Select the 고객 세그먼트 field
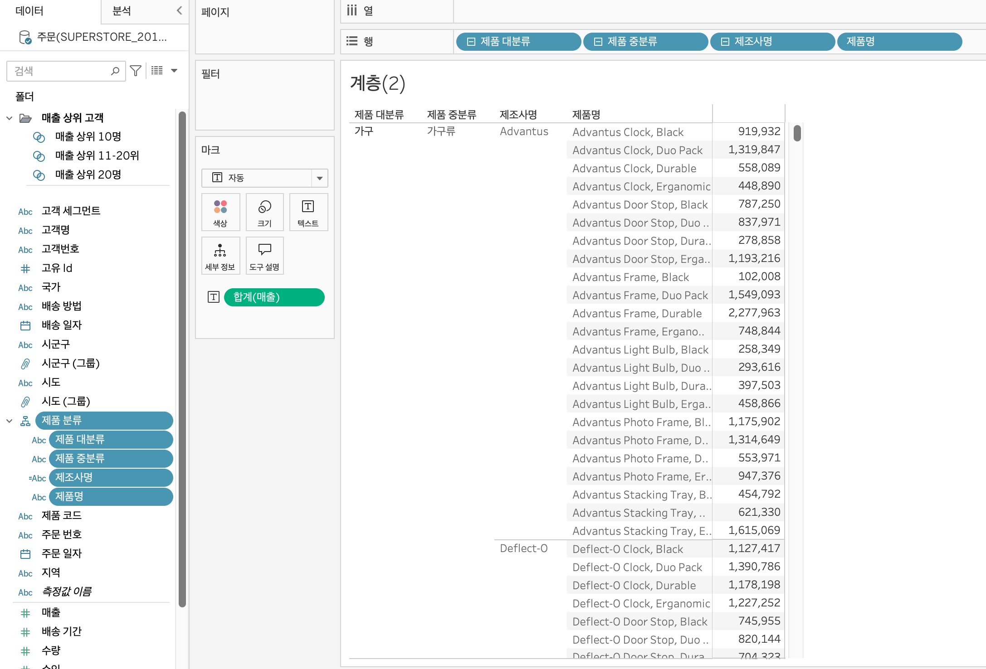This screenshot has height=669, width=986. pyautogui.click(x=71, y=211)
